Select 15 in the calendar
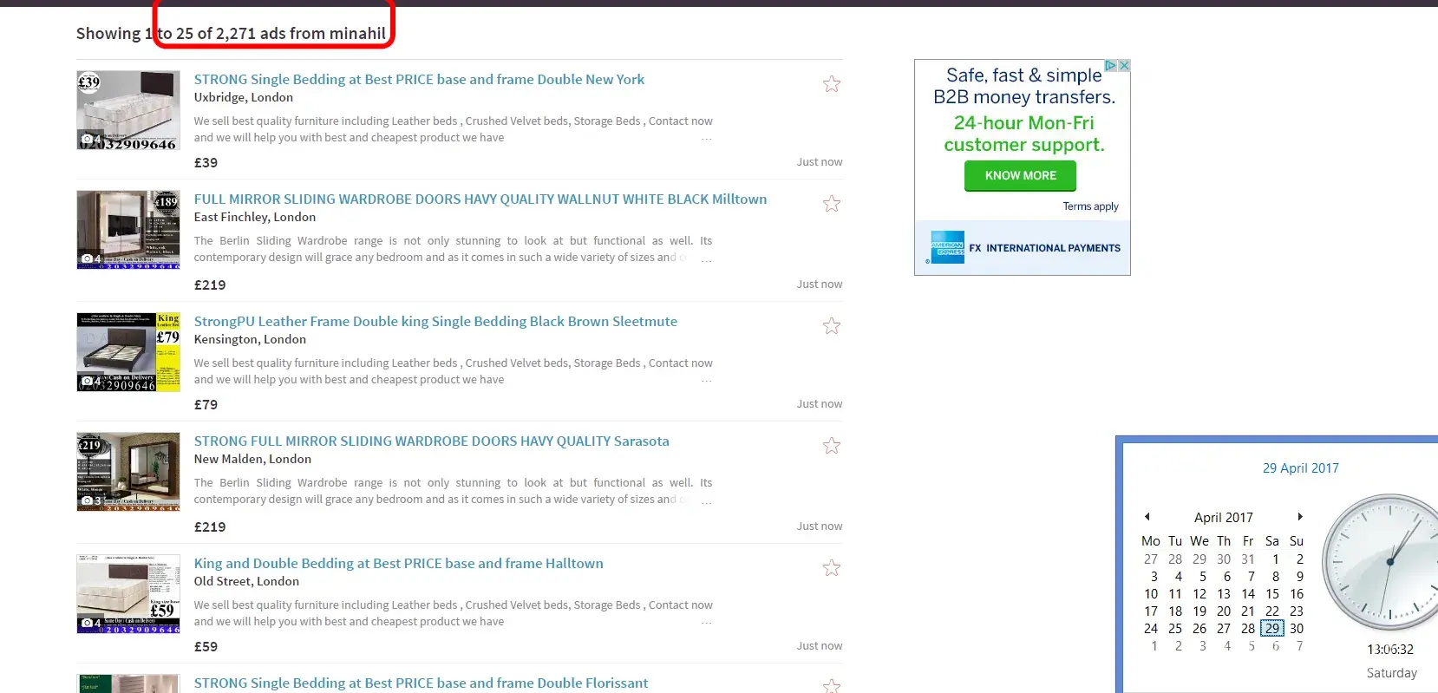 (1272, 594)
